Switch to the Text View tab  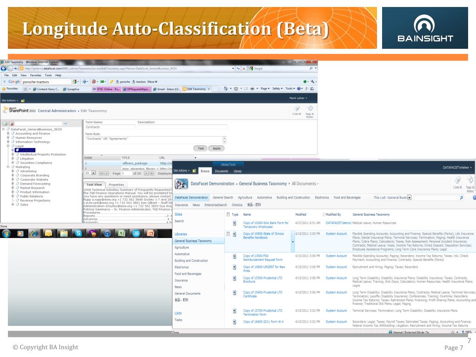tap(94, 185)
